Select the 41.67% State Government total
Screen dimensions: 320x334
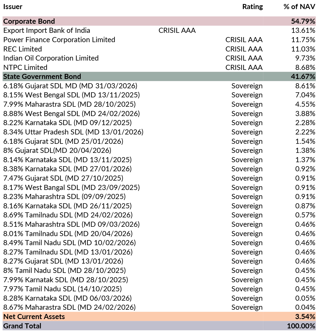[x=303, y=77]
